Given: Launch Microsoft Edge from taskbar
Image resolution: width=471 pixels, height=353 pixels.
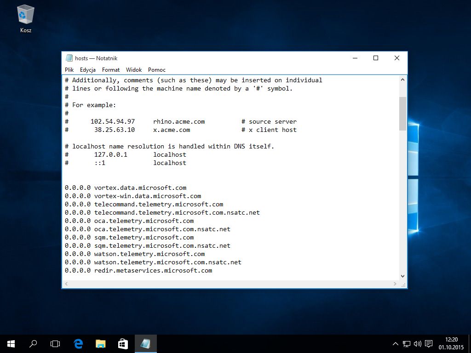Looking at the screenshot, I should 78,344.
